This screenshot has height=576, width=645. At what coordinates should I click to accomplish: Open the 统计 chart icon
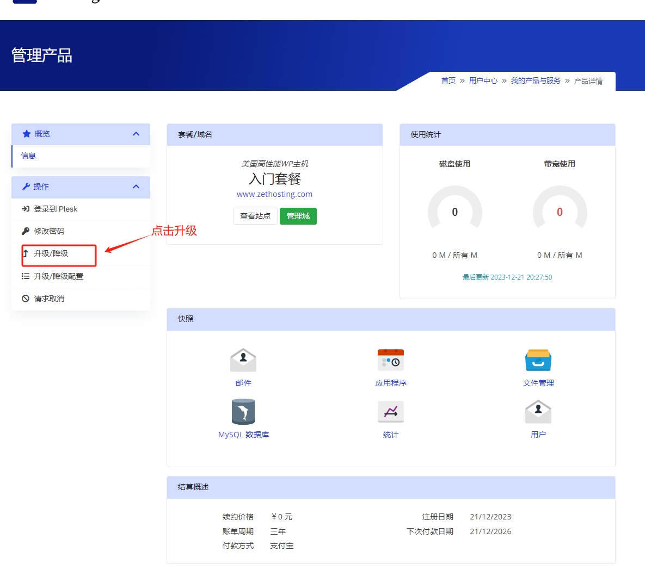391,412
